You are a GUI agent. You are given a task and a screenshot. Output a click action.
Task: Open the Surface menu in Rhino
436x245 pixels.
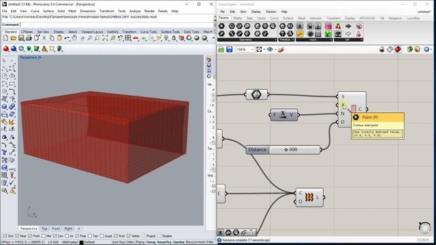pos(48,11)
